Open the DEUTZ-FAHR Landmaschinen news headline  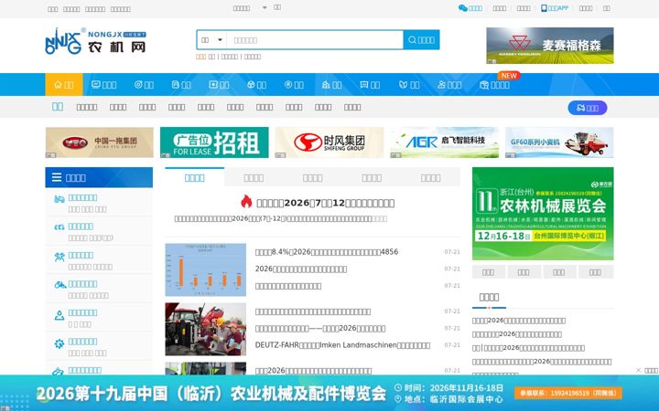click(342, 345)
